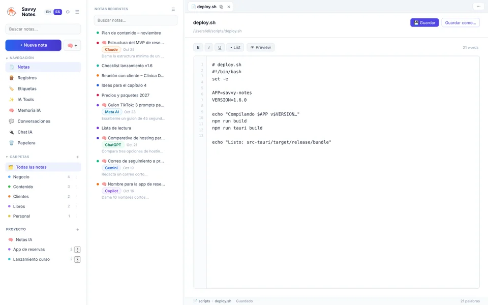
Task: Open Conversaciones in navigation
Action: click(x=43, y=121)
